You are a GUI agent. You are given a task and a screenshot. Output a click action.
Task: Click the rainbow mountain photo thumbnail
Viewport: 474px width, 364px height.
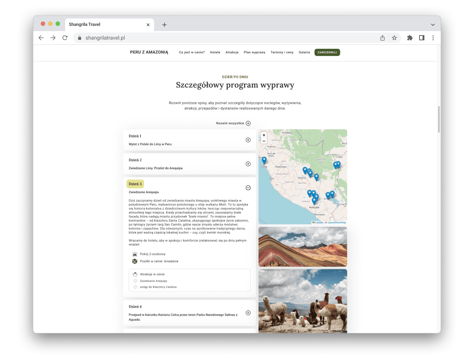click(303, 247)
